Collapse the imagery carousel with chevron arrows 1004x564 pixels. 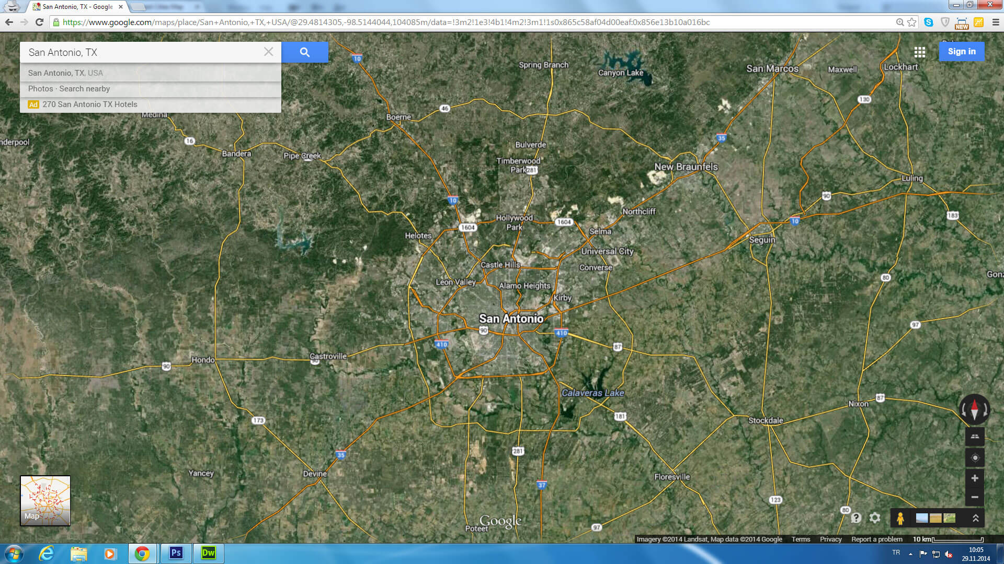(x=975, y=518)
